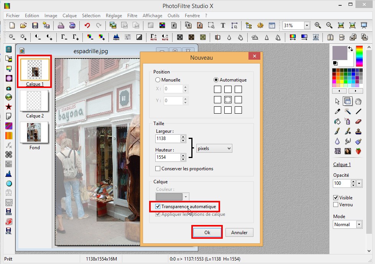Viewport: 375px width, 264px height.
Task: Click the Open file folder icon
Action: coord(23,25)
